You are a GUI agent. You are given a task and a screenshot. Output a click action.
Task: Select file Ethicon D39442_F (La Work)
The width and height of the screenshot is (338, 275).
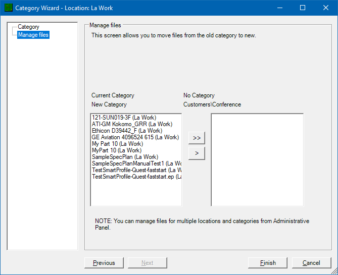(127, 131)
